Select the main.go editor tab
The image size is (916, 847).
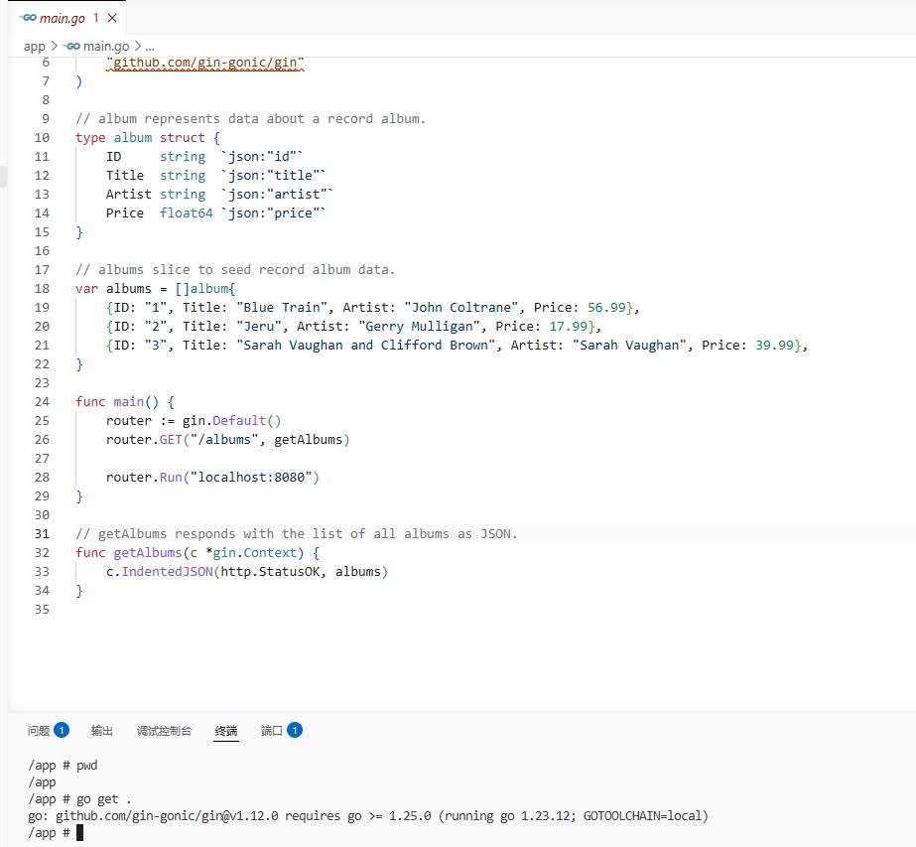(62, 18)
